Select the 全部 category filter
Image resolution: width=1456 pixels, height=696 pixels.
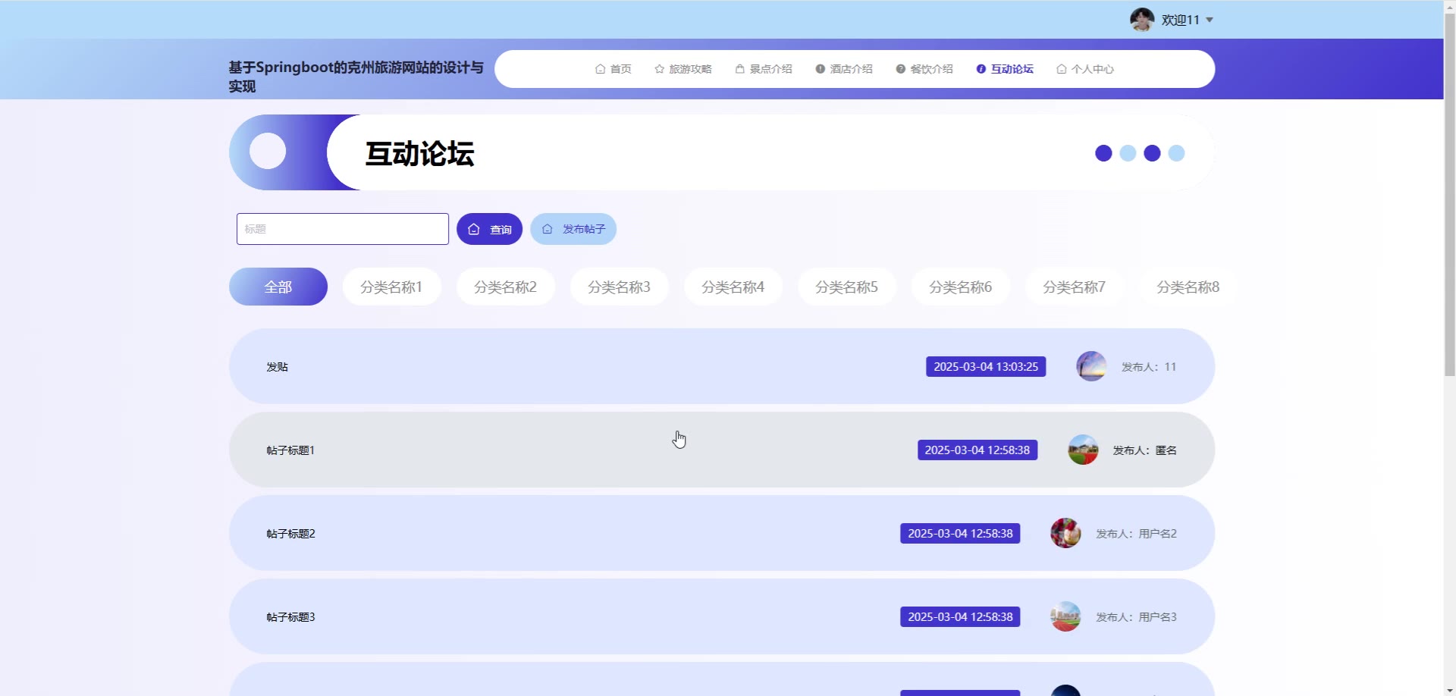pyautogui.click(x=278, y=287)
